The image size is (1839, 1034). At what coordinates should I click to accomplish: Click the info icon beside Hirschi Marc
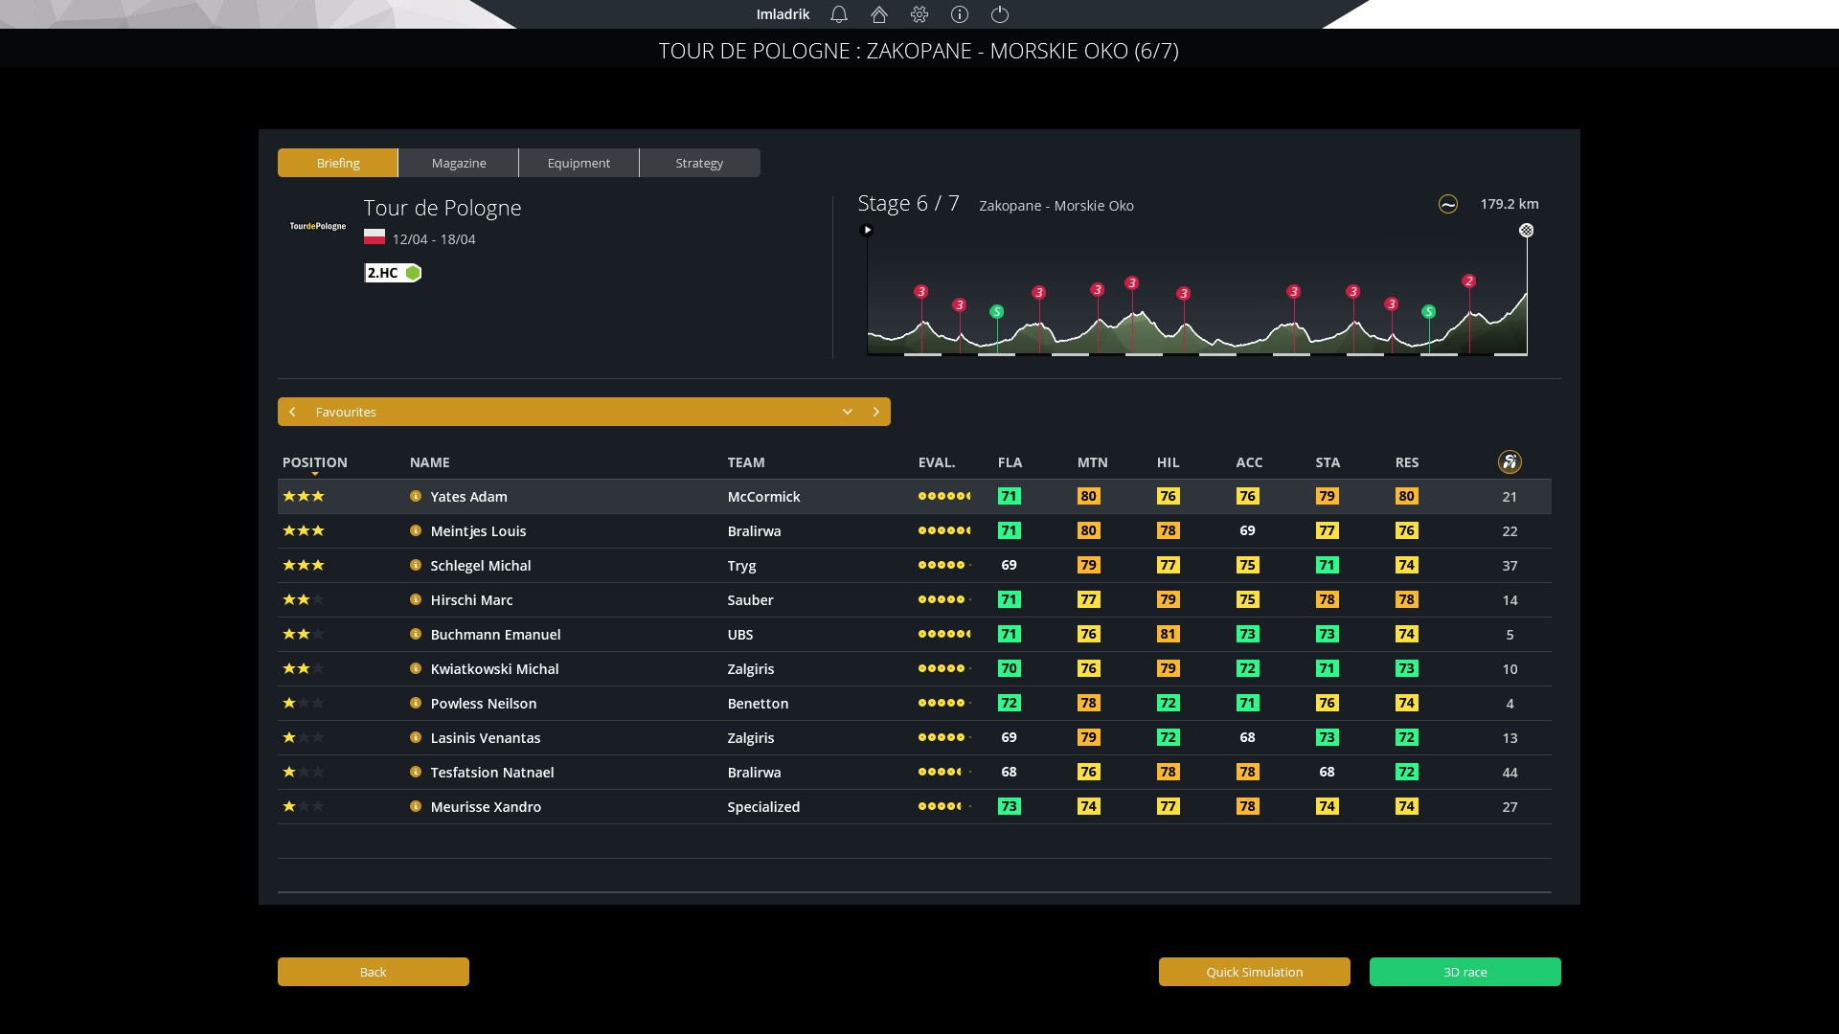tap(416, 599)
